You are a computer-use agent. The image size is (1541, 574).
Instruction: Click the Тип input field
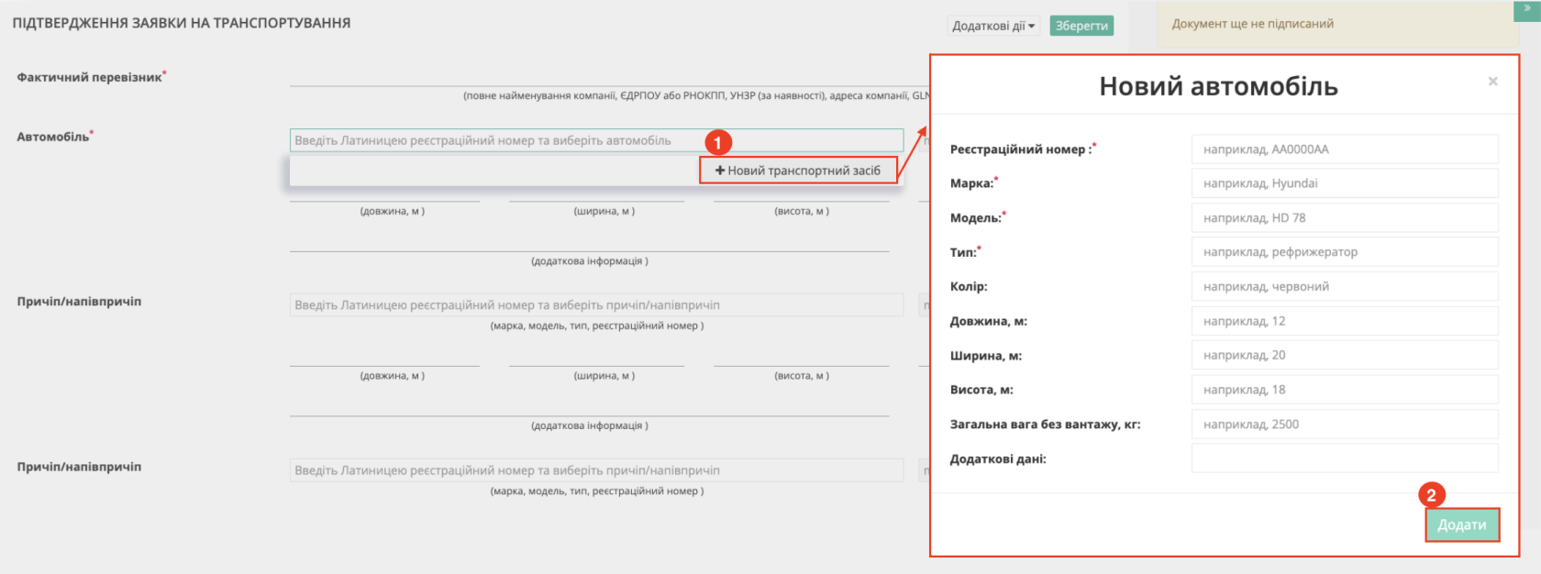click(x=1344, y=252)
